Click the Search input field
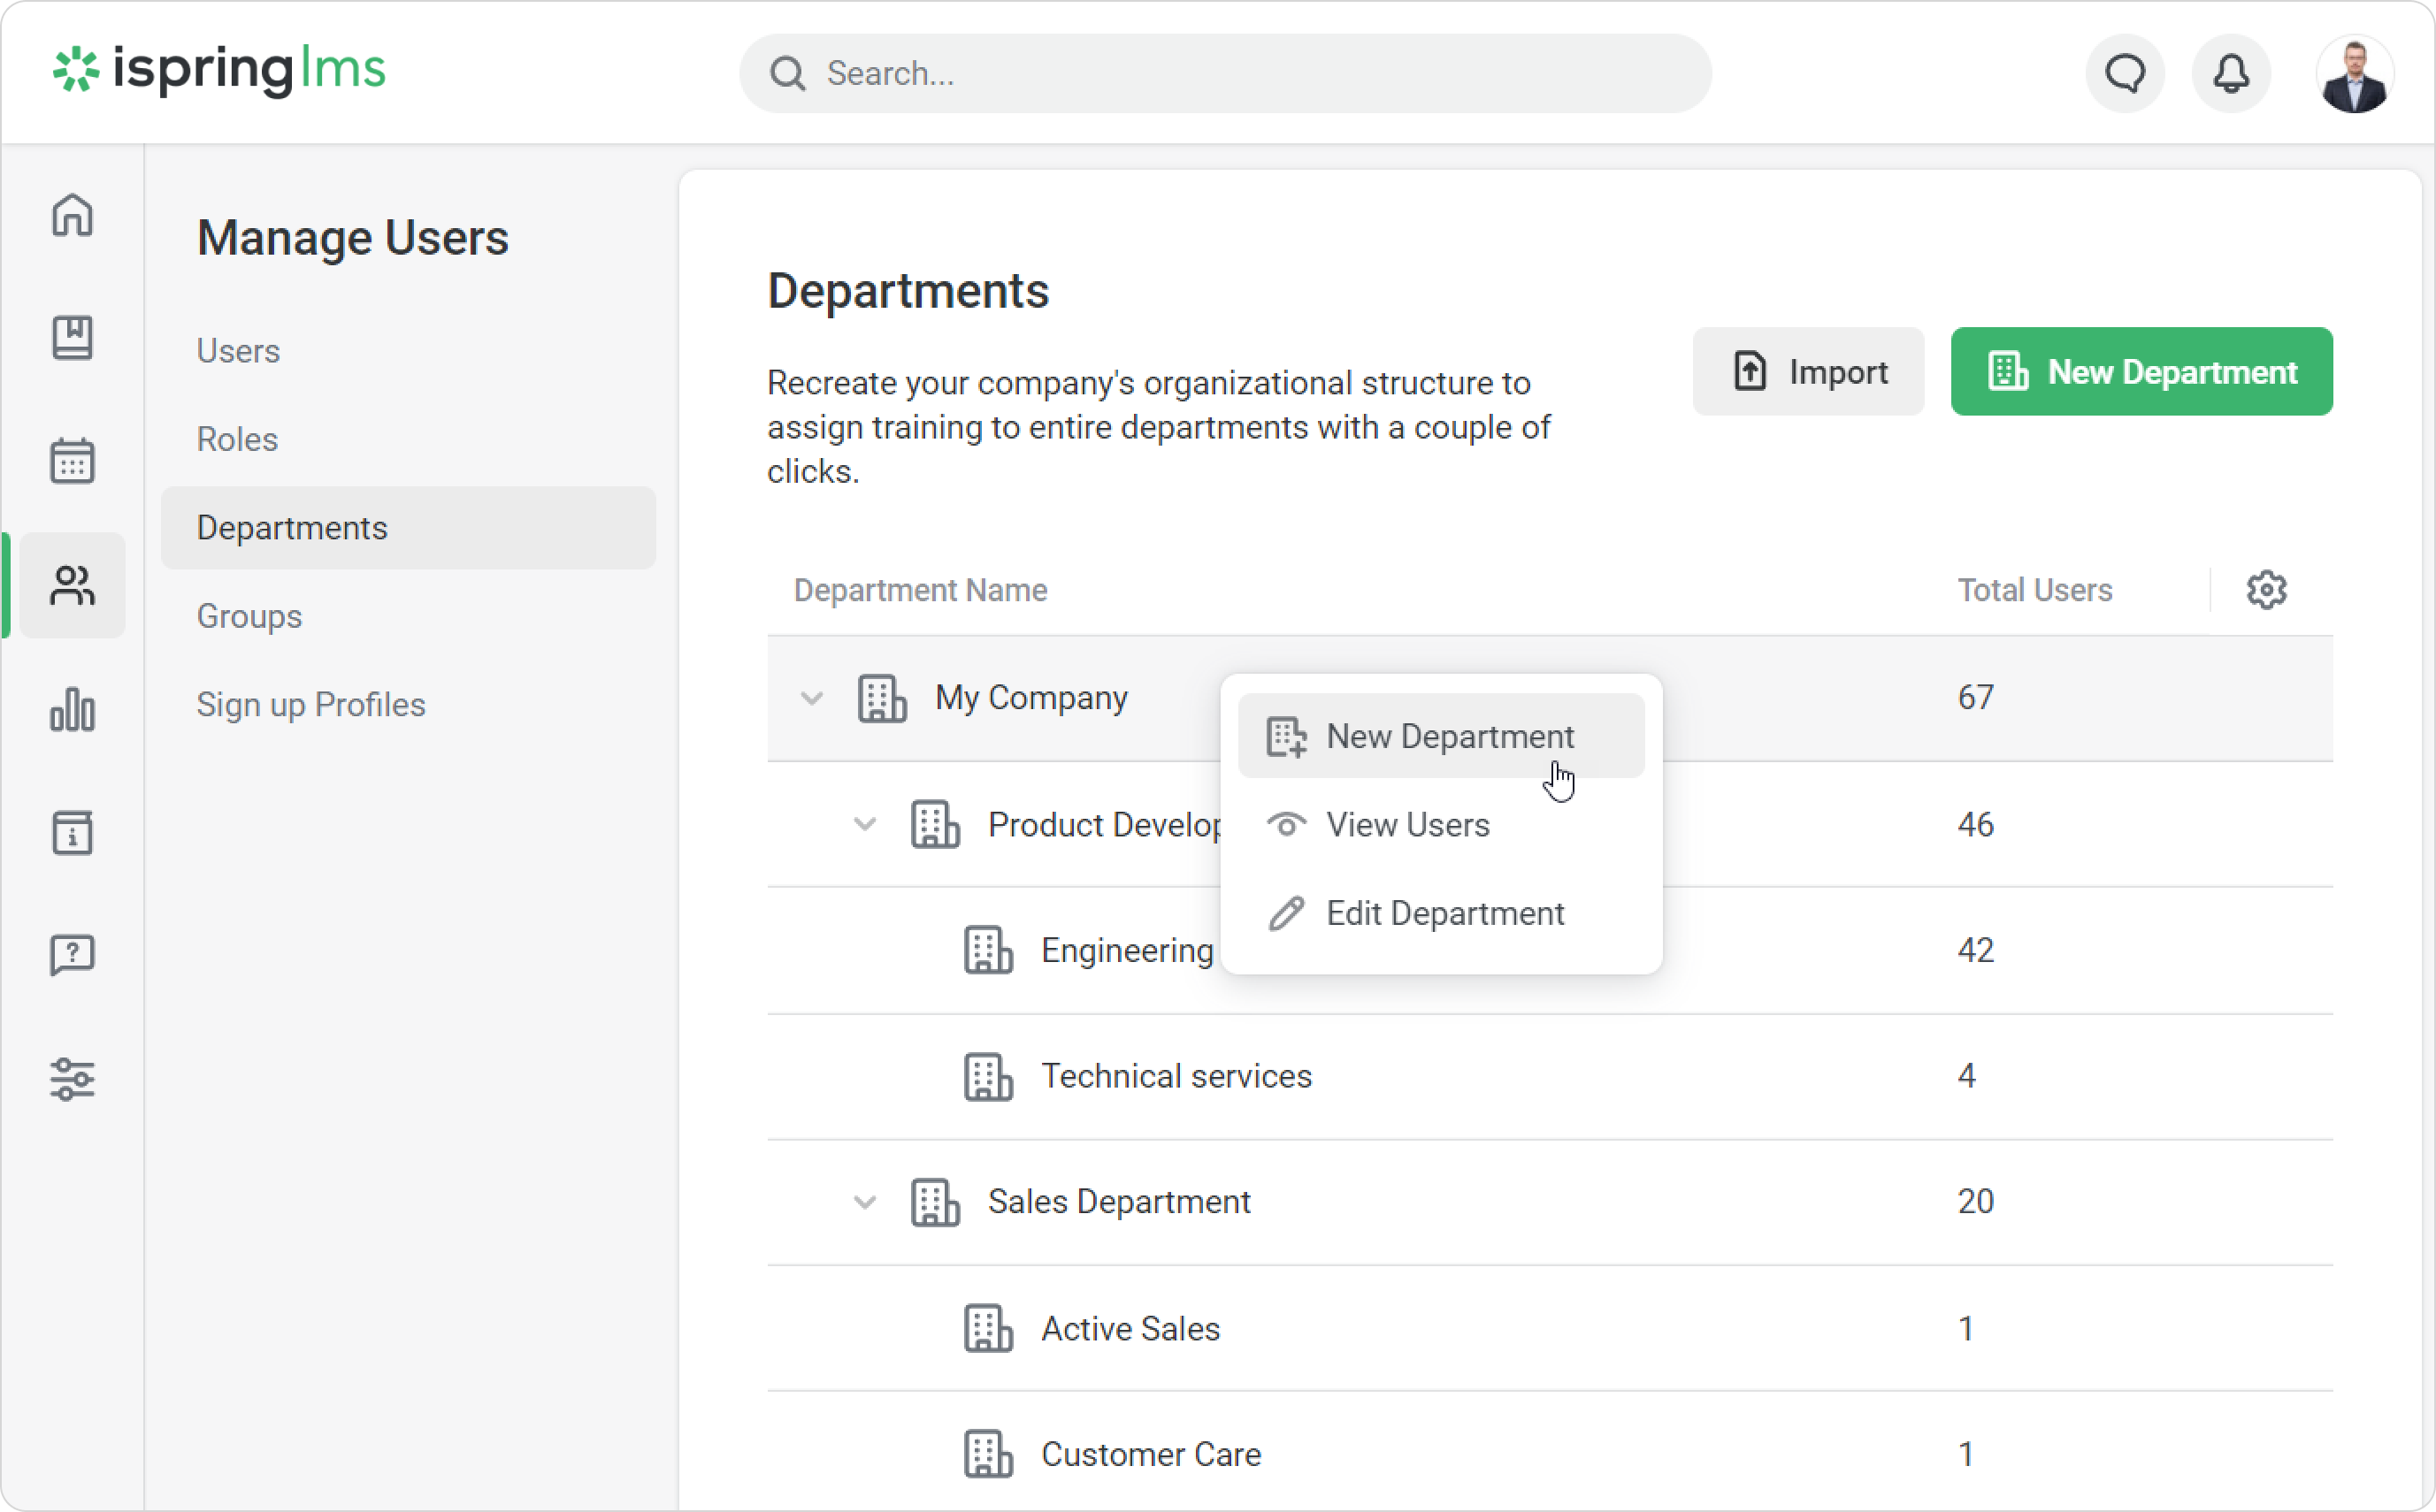 point(1224,73)
